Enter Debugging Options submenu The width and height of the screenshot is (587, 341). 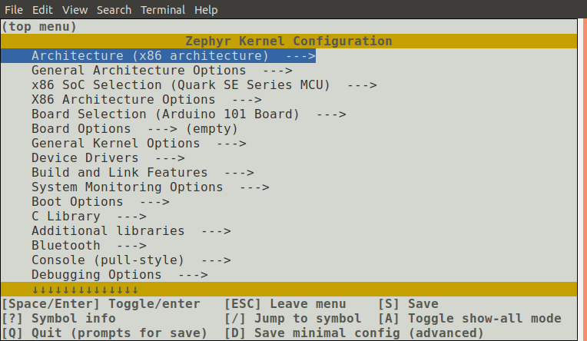(x=119, y=275)
